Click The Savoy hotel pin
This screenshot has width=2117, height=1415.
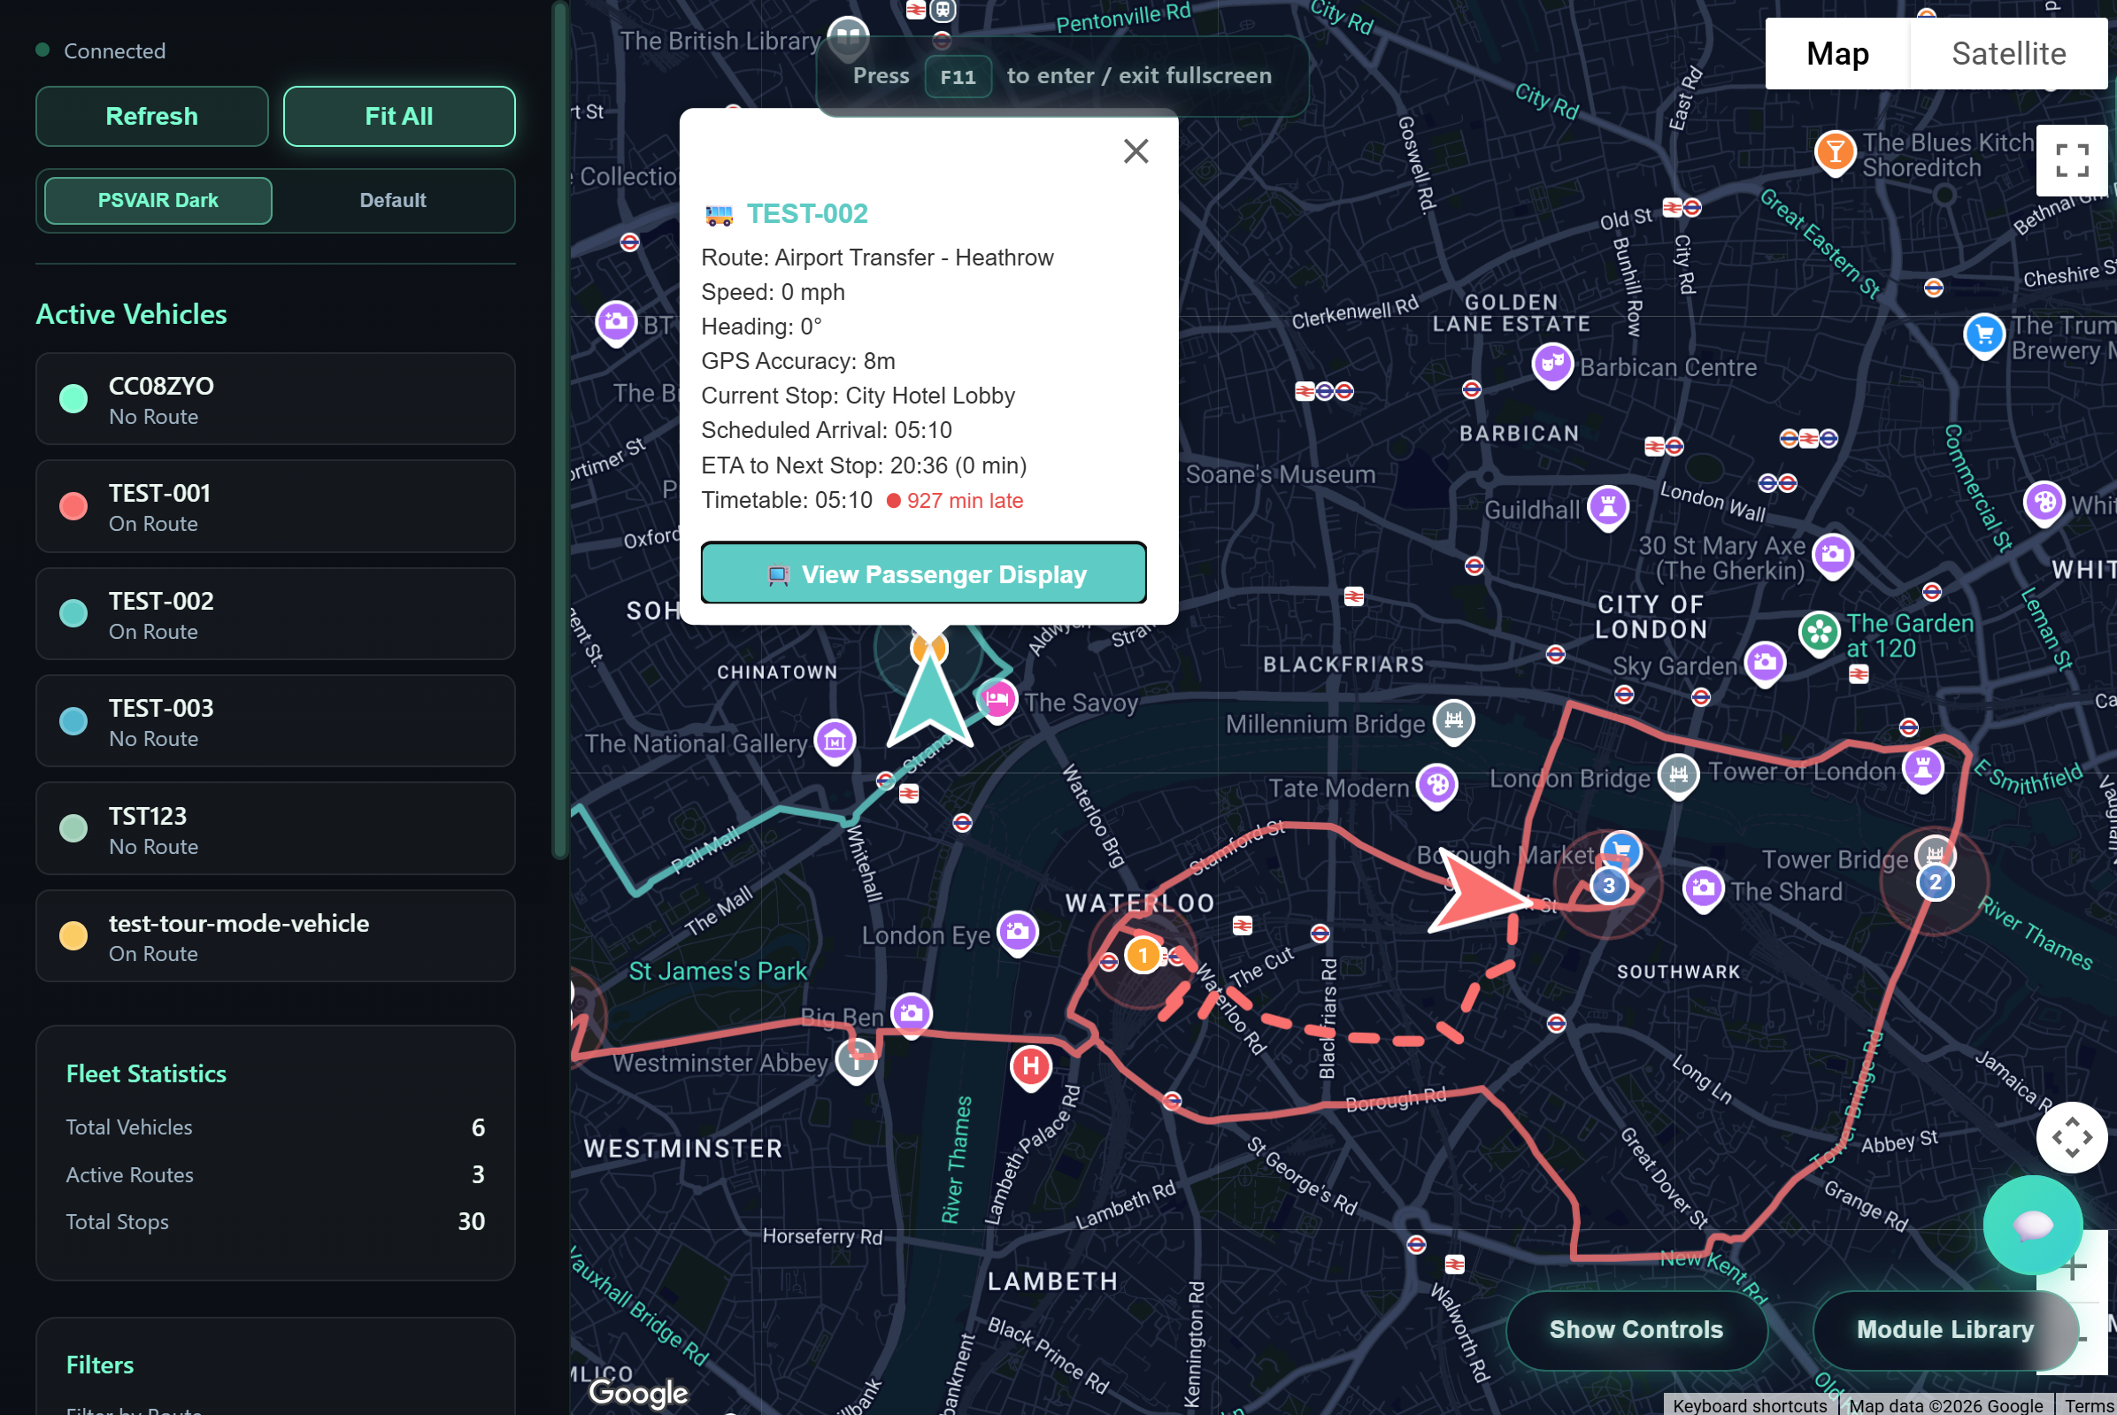point(997,699)
